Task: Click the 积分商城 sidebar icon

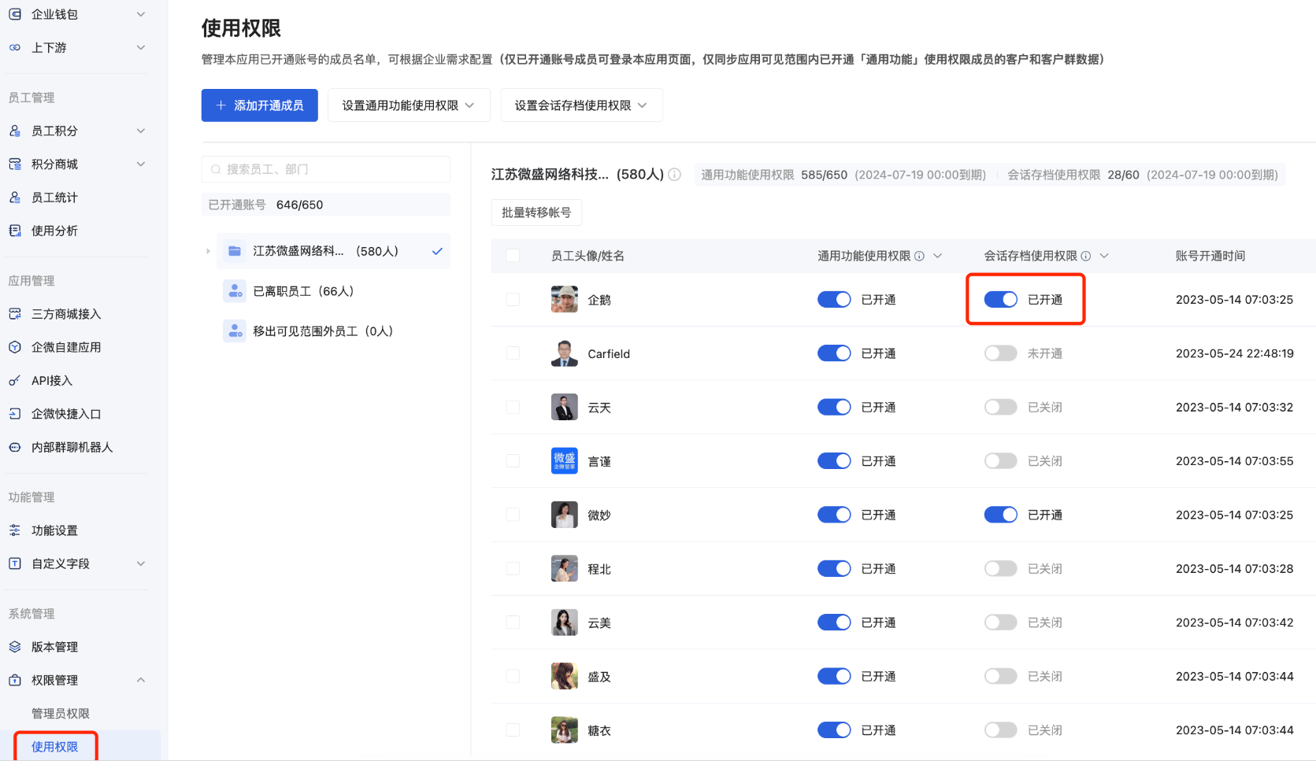Action: tap(15, 164)
